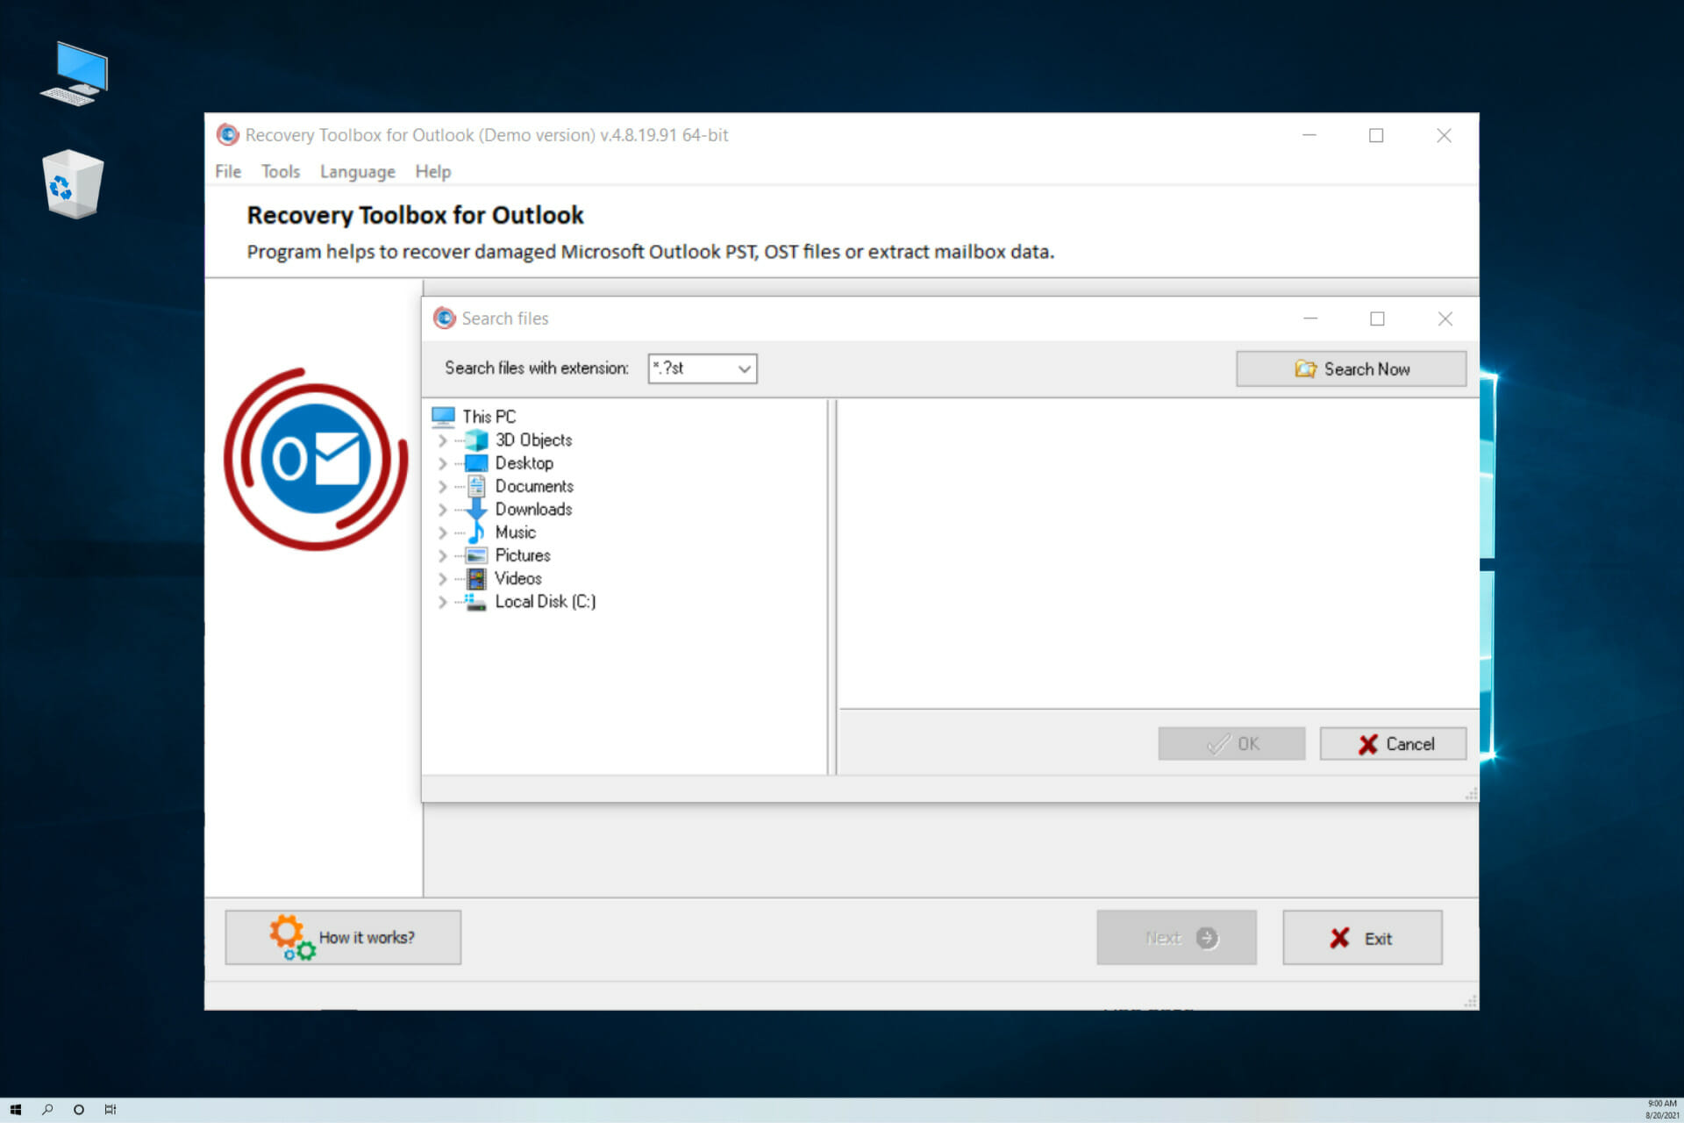1684x1123 pixels.
Task: Select This PC root label in tree
Action: [x=489, y=417]
